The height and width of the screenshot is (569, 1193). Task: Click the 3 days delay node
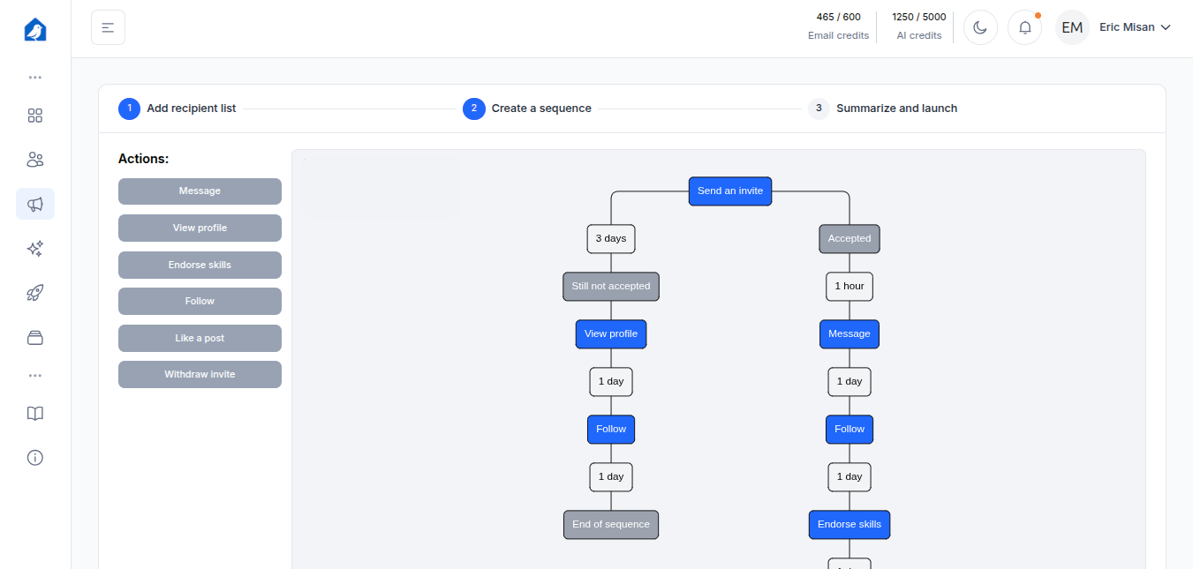[610, 238]
